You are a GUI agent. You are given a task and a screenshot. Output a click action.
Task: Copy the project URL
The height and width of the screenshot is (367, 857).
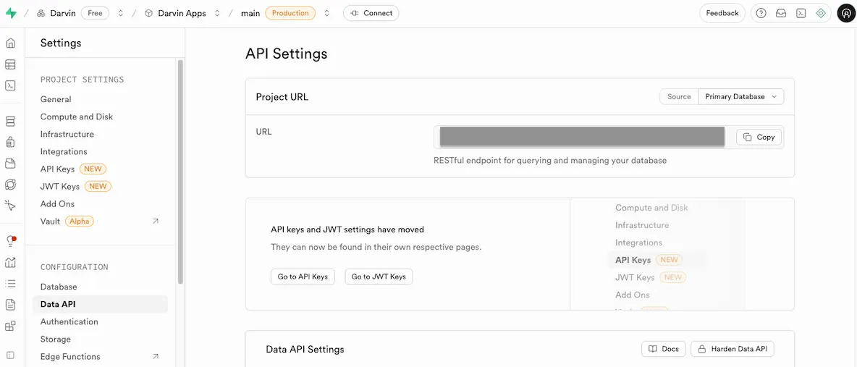pyautogui.click(x=759, y=138)
